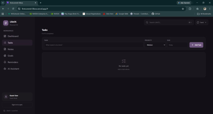Viewport: 213px width, 114px height.
Task: Go to the Goals page
Action: [17, 56]
